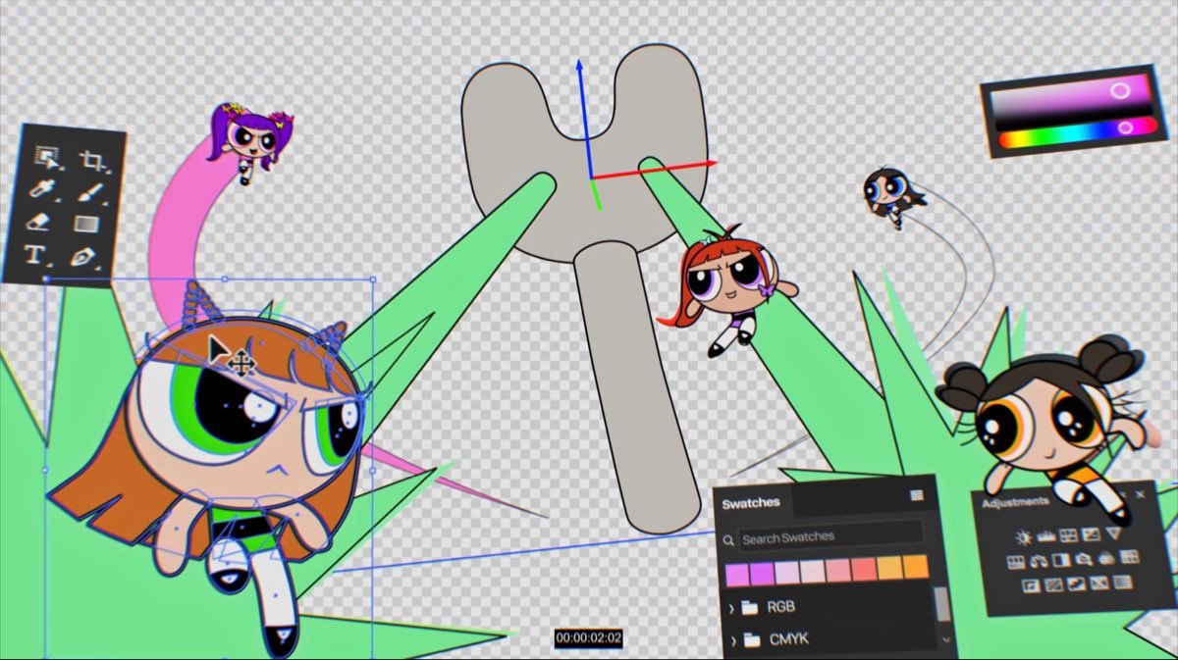Open the Swatches panel menu

pyautogui.click(x=917, y=495)
